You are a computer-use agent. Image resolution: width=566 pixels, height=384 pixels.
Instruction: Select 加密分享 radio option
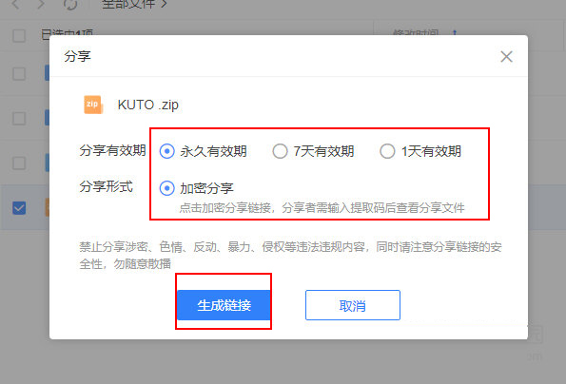point(166,188)
